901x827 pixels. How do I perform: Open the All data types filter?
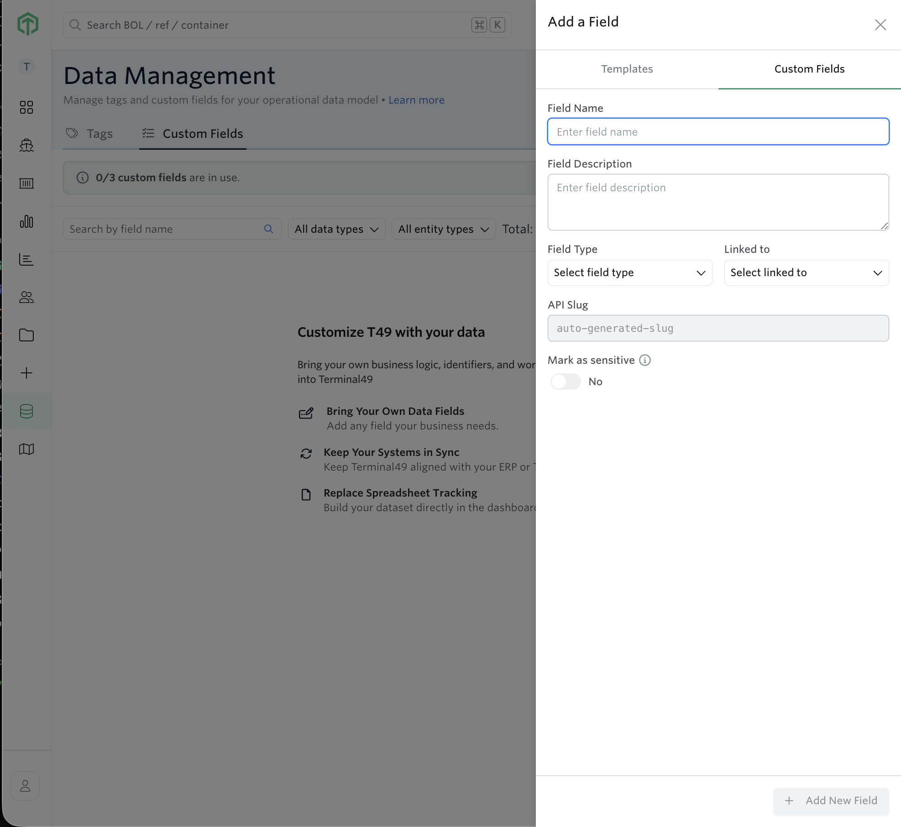336,229
